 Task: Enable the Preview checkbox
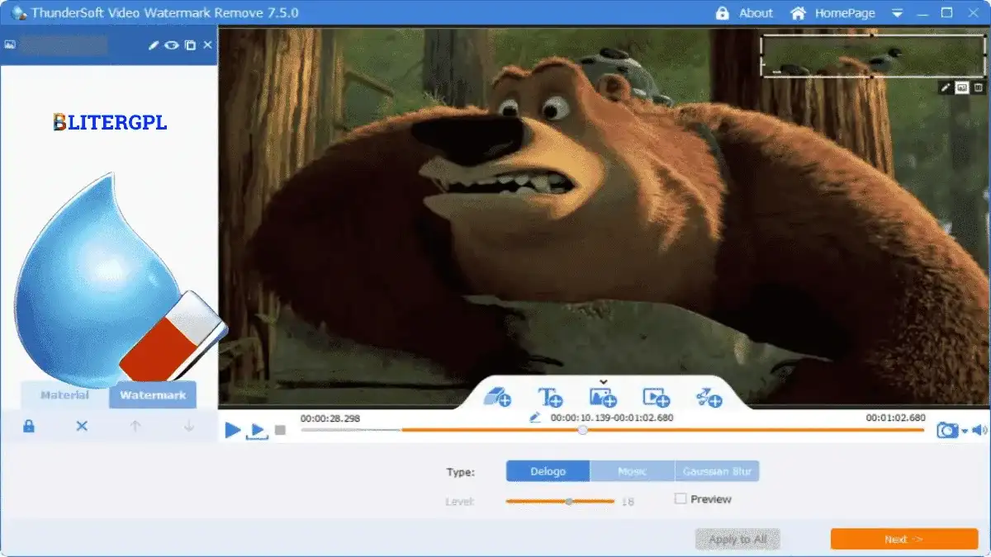680,498
